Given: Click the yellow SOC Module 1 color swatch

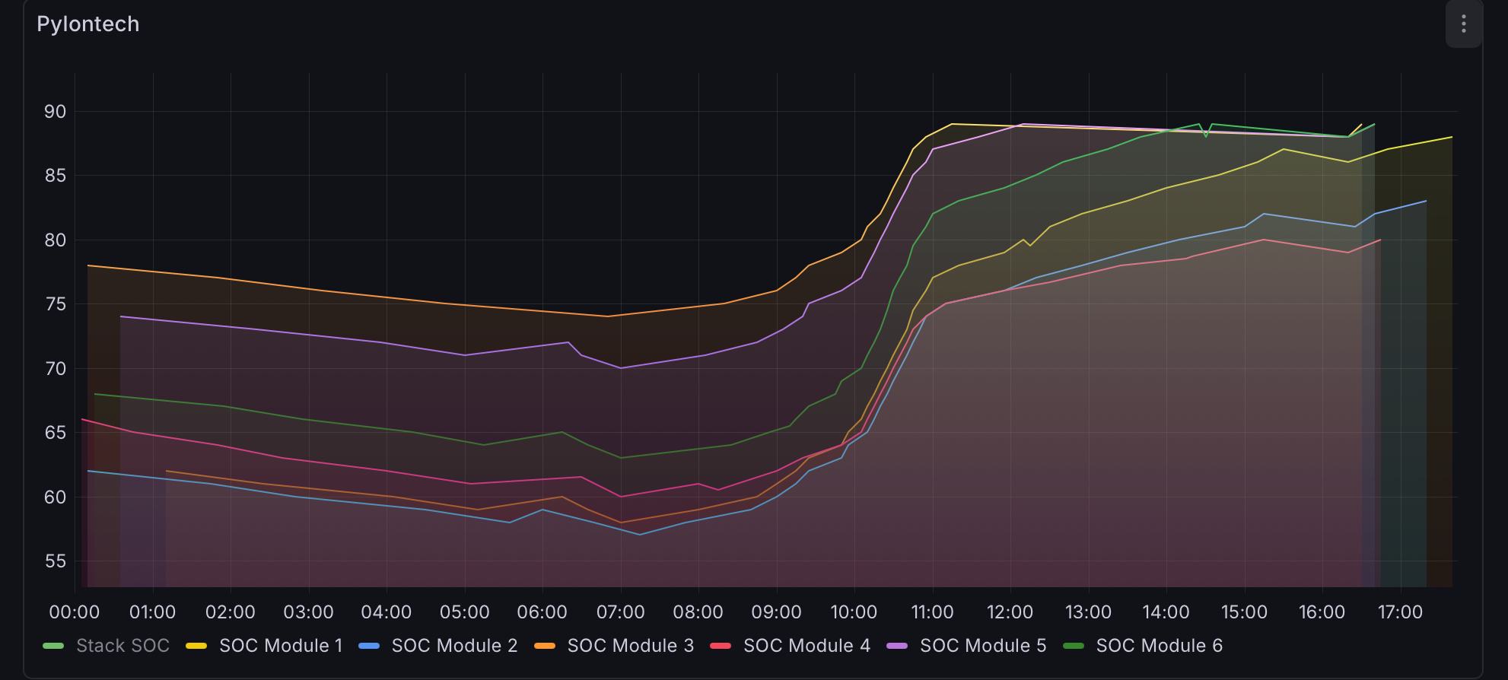Looking at the screenshot, I should (196, 646).
